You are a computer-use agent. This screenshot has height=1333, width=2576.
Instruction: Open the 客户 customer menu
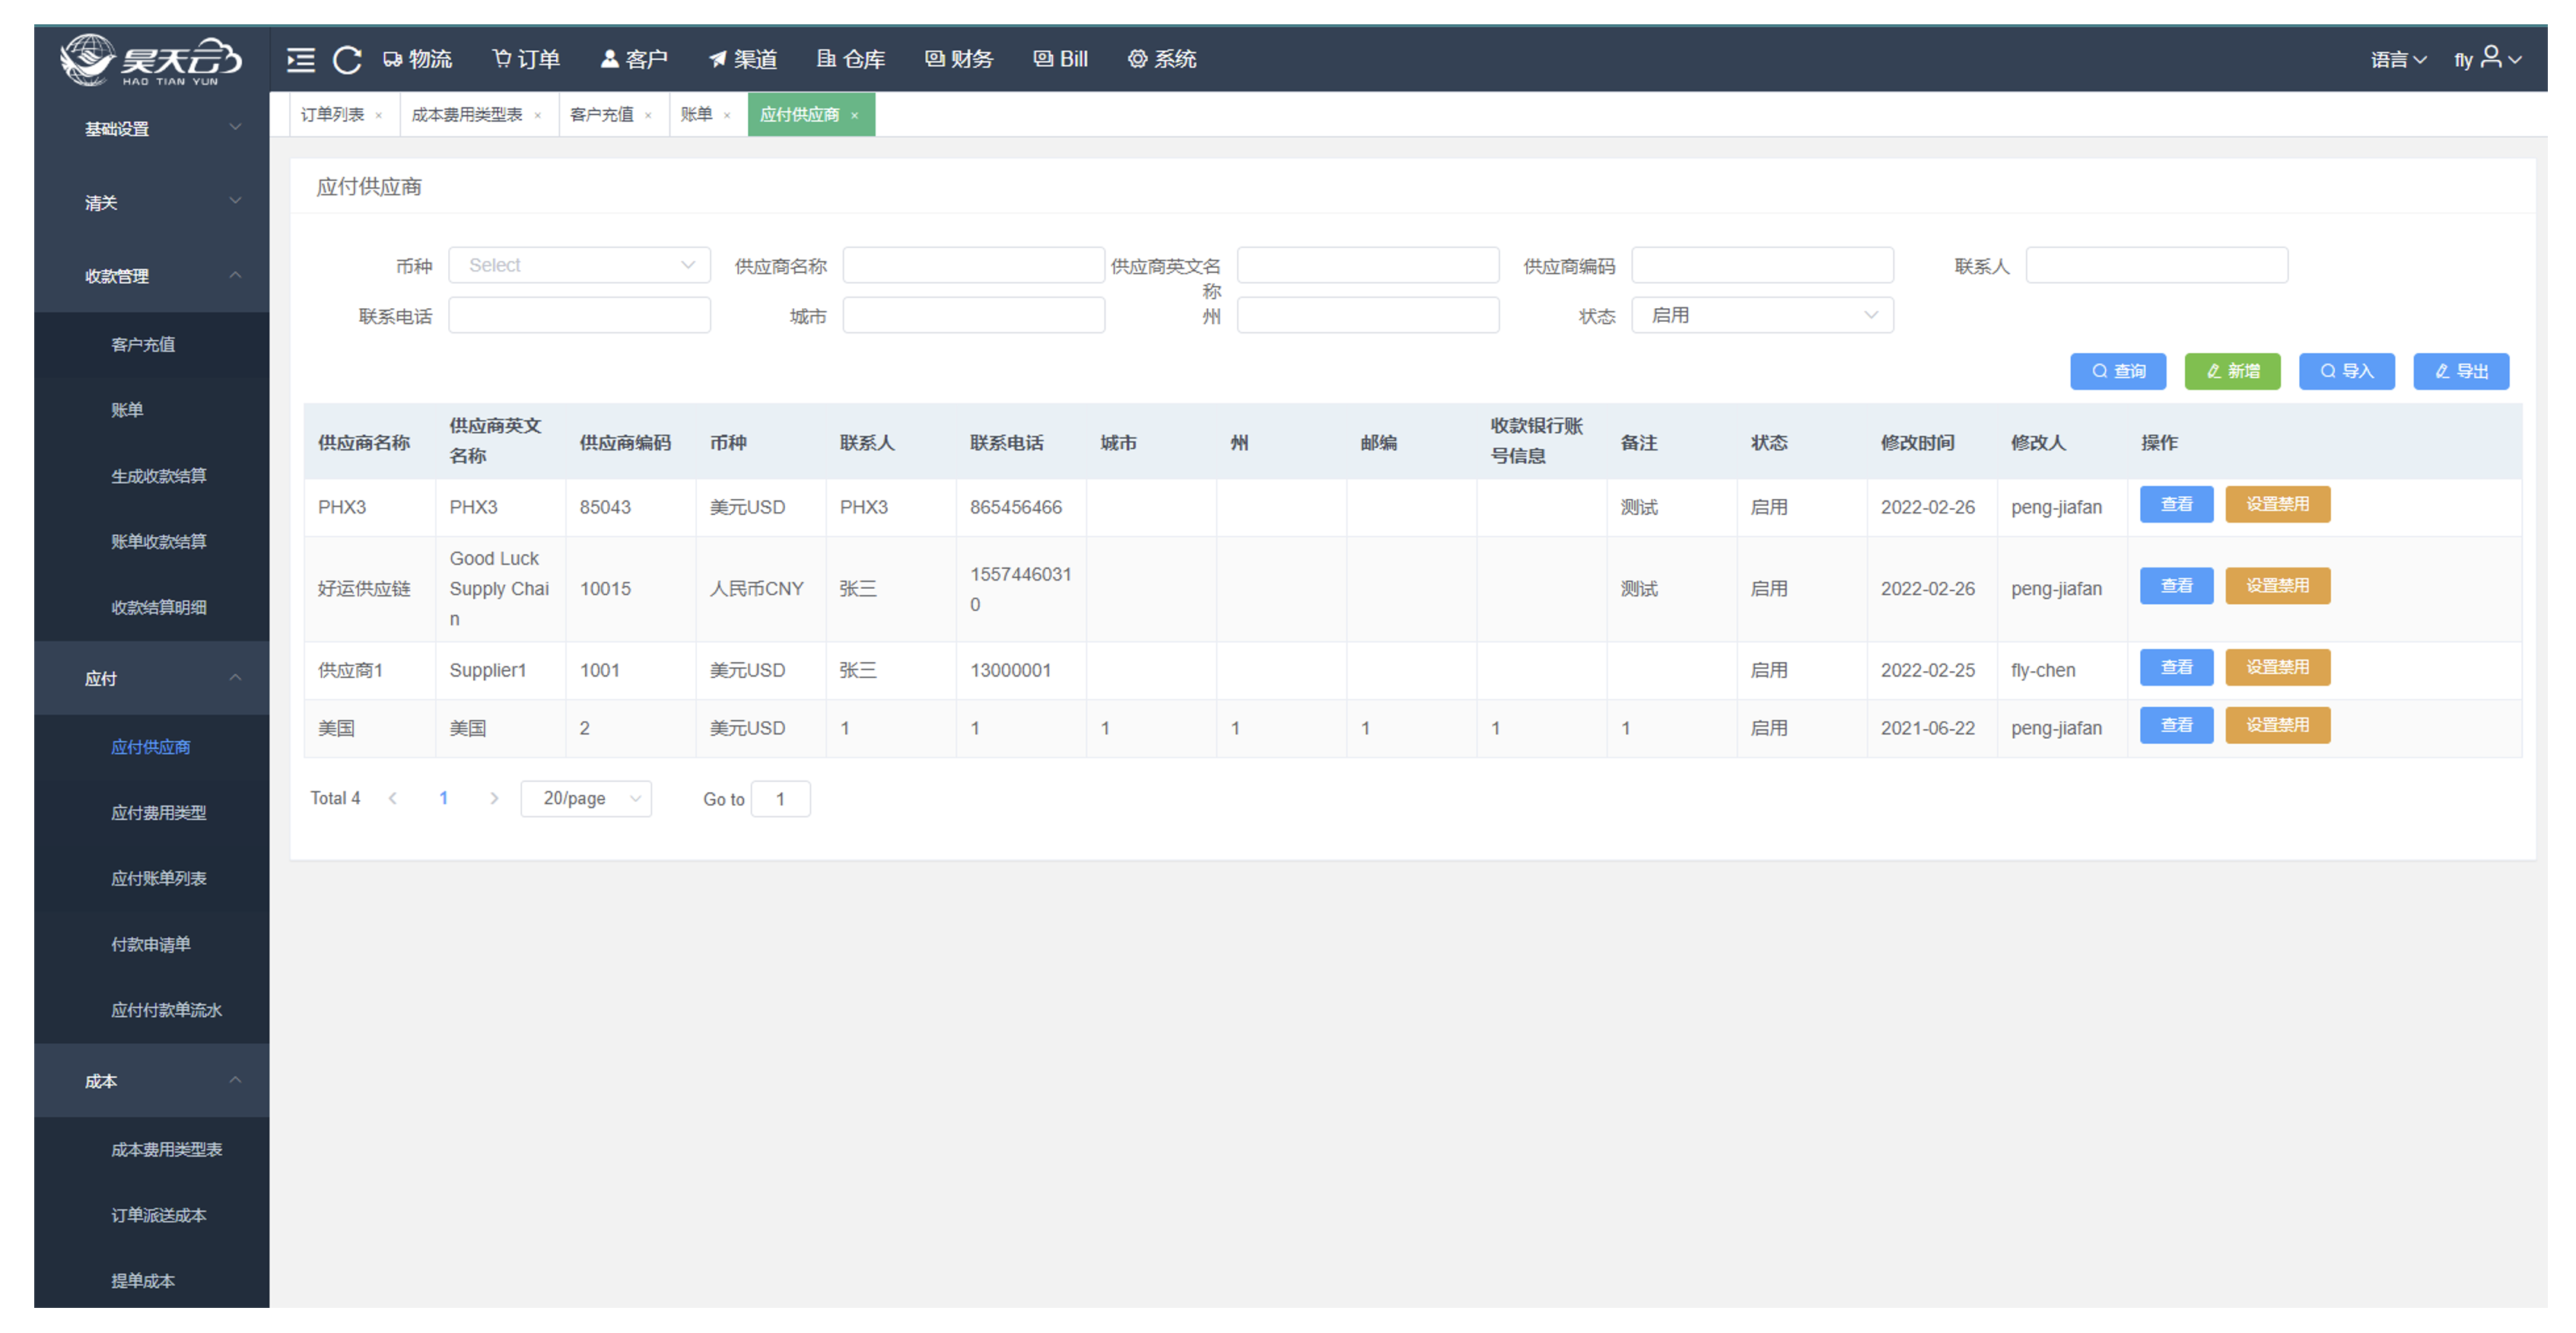[634, 59]
